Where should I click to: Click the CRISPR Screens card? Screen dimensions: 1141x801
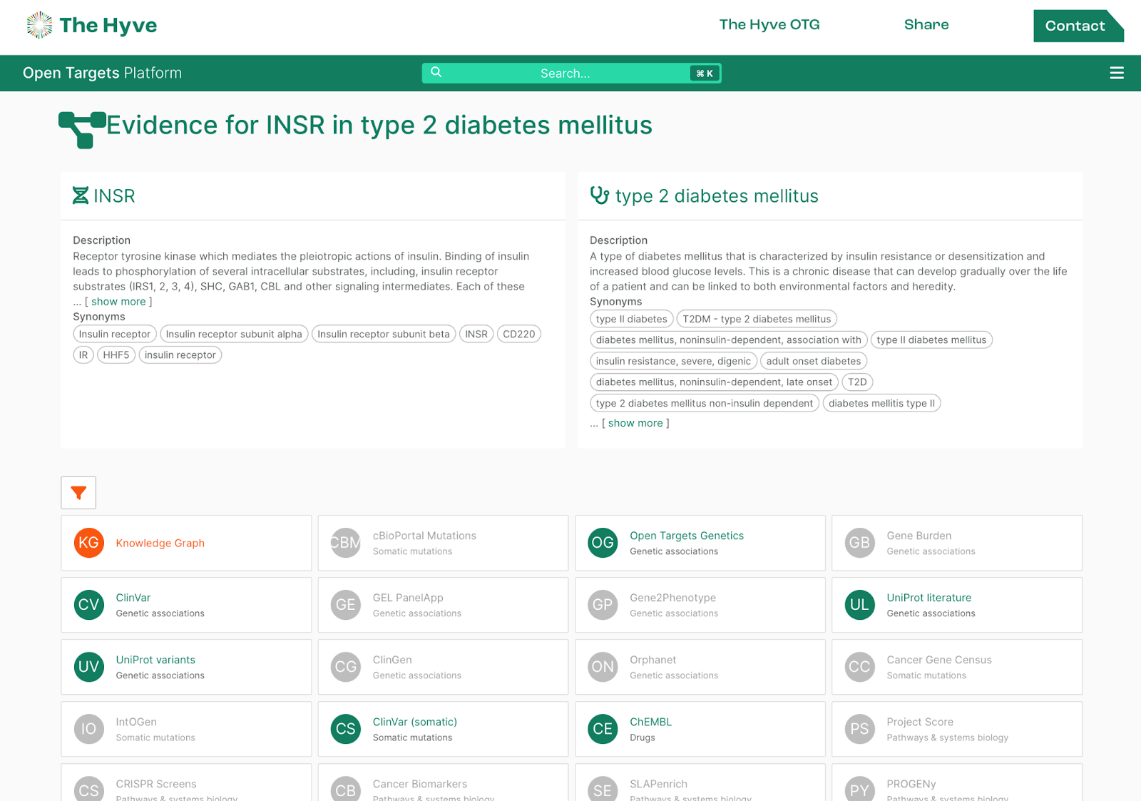pyautogui.click(x=186, y=782)
